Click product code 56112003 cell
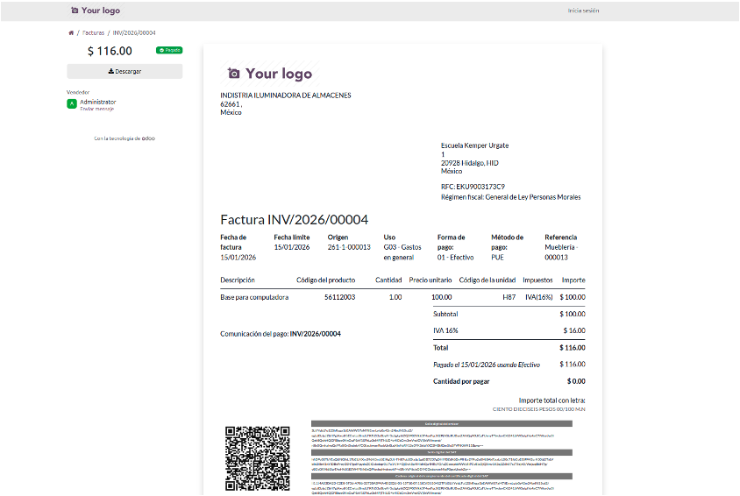The image size is (740, 496). tap(340, 297)
